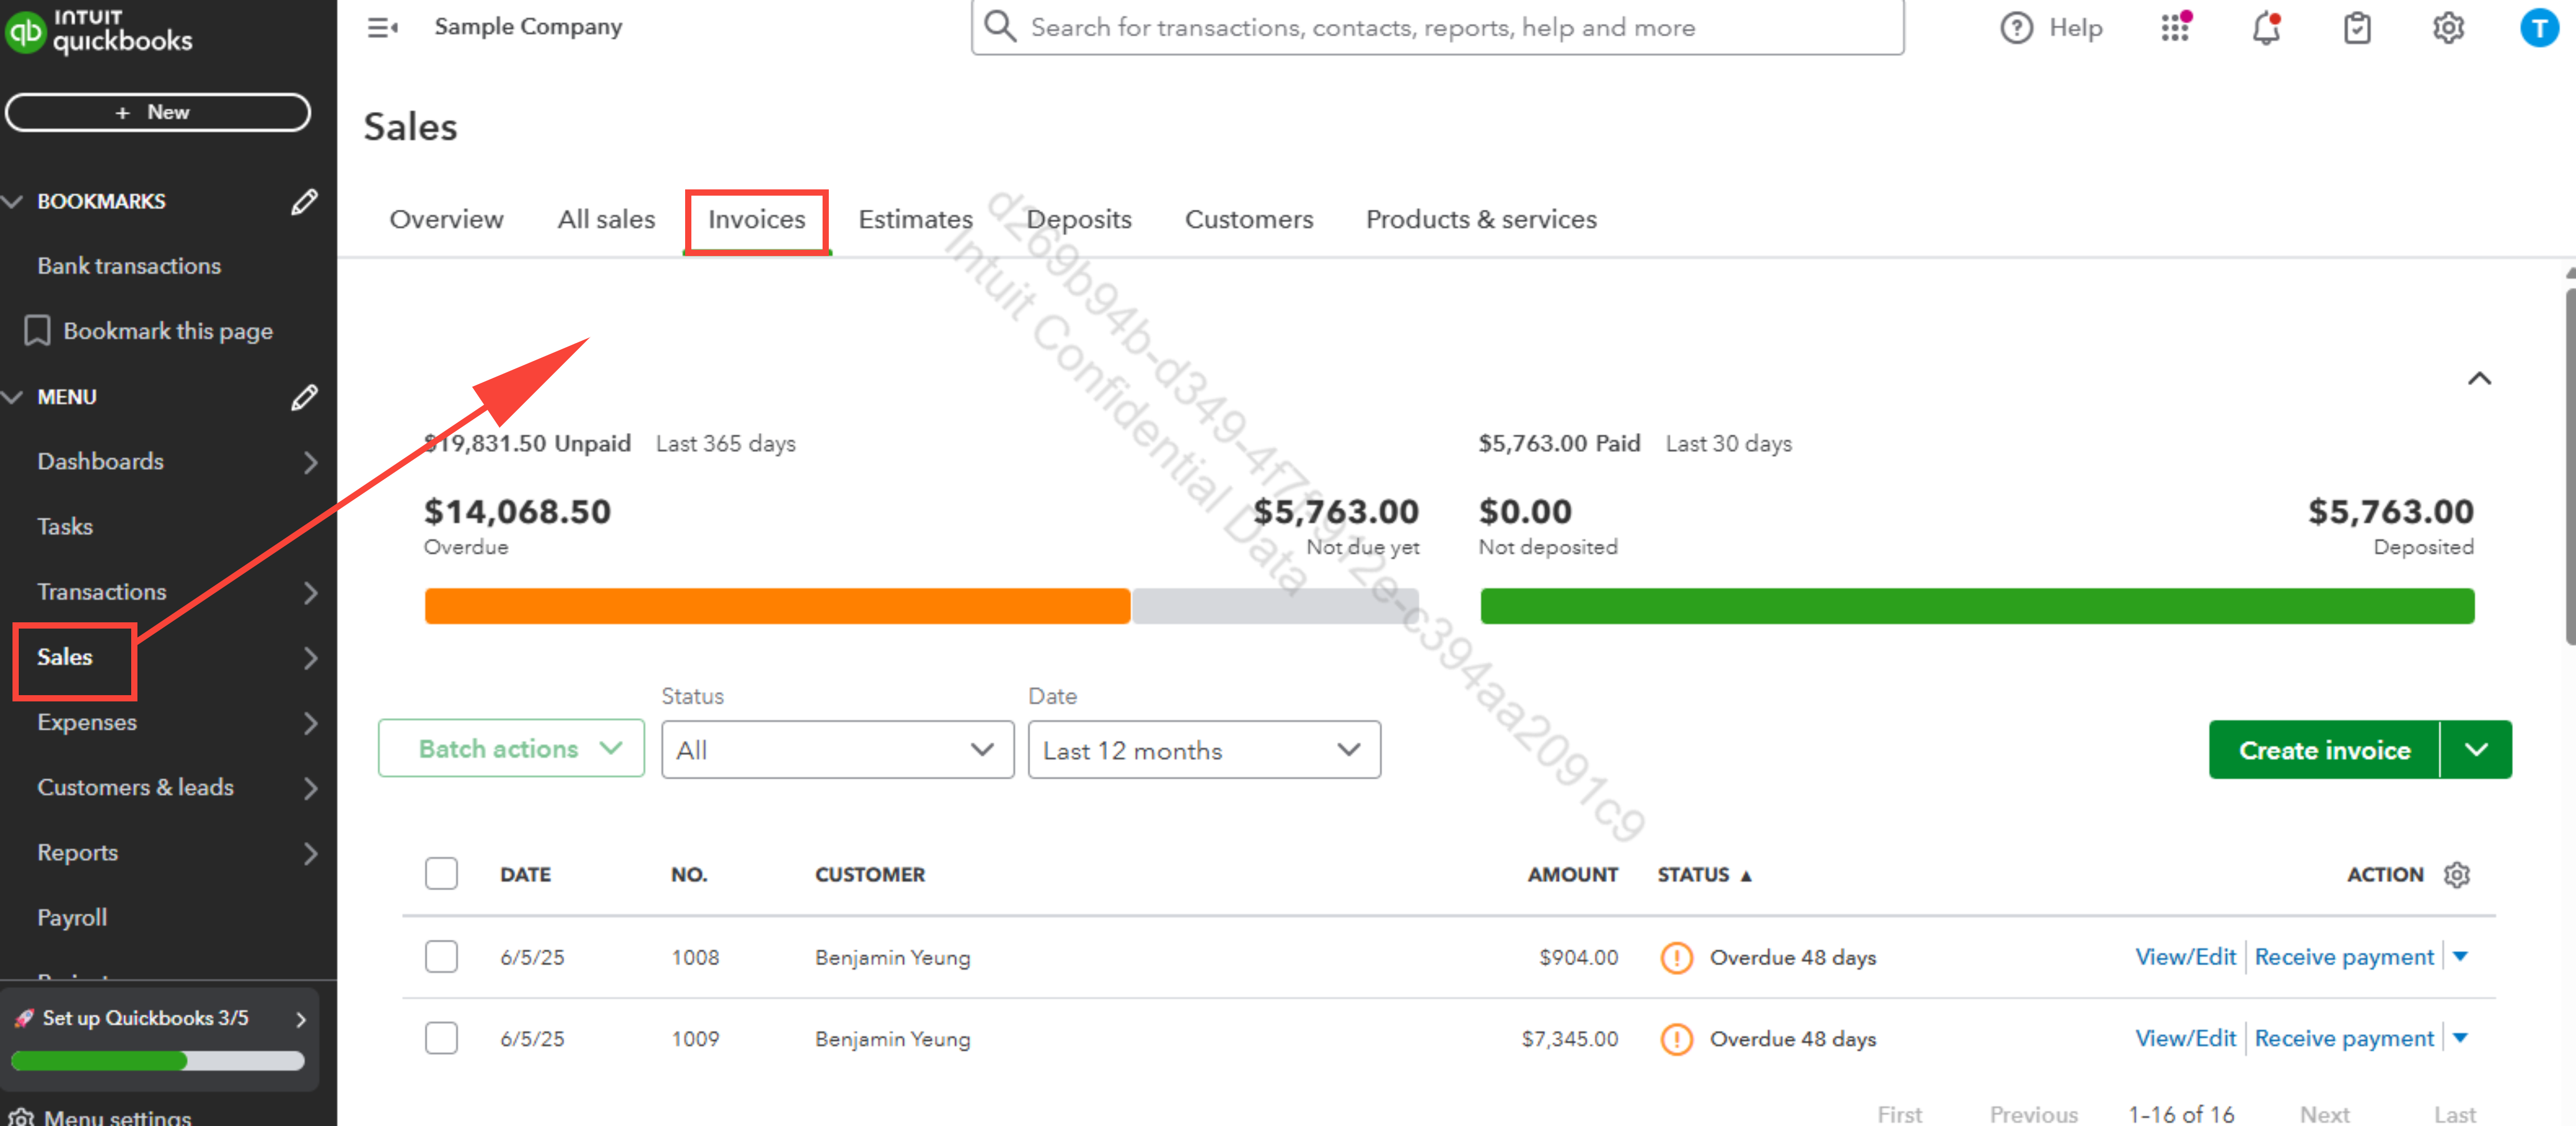Image resolution: width=2576 pixels, height=1126 pixels.
Task: Open Help from the question mark icon
Action: pyautogui.click(x=2016, y=28)
